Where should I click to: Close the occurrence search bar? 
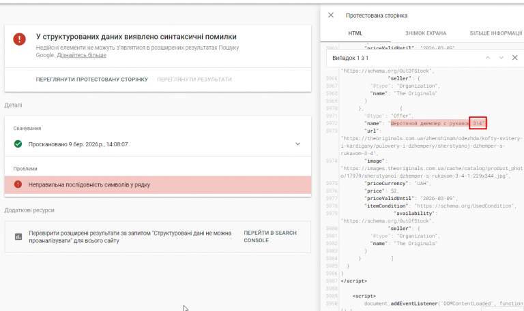pyautogui.click(x=514, y=59)
